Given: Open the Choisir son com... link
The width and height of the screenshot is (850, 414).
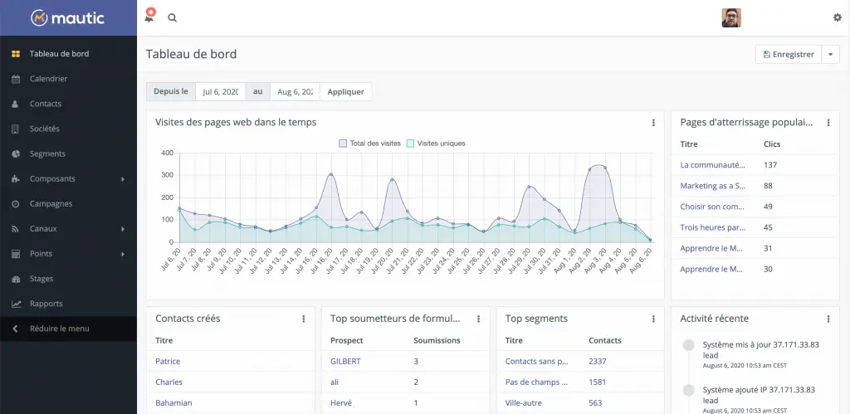Looking at the screenshot, I should pos(712,207).
